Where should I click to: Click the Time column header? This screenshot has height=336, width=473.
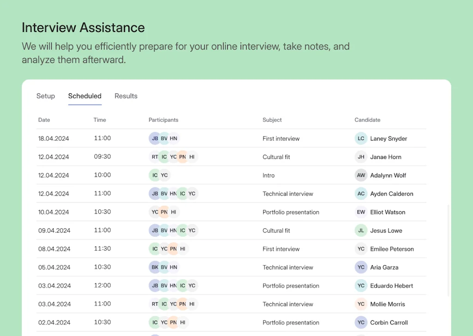[x=99, y=120]
